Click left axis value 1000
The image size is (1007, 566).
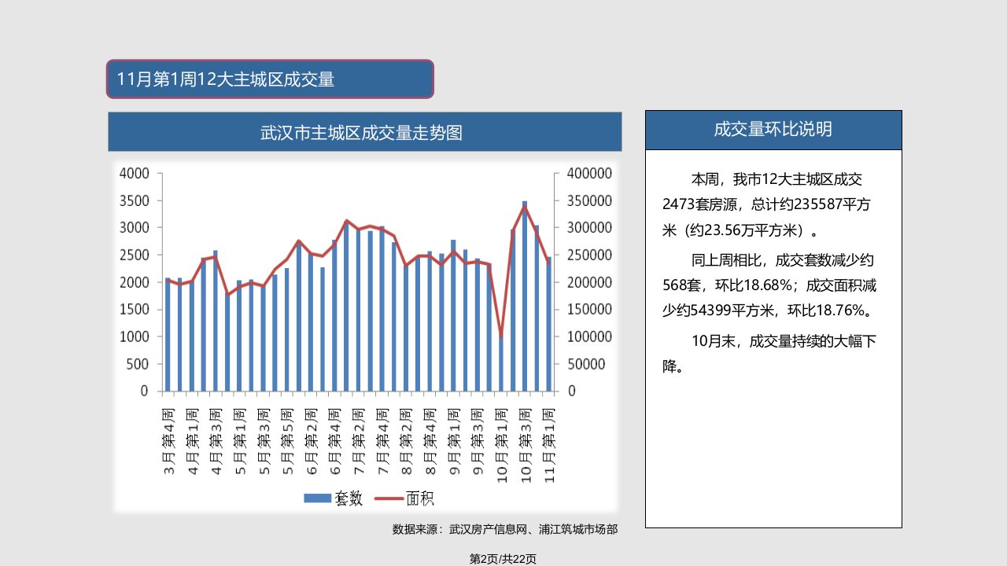133,336
